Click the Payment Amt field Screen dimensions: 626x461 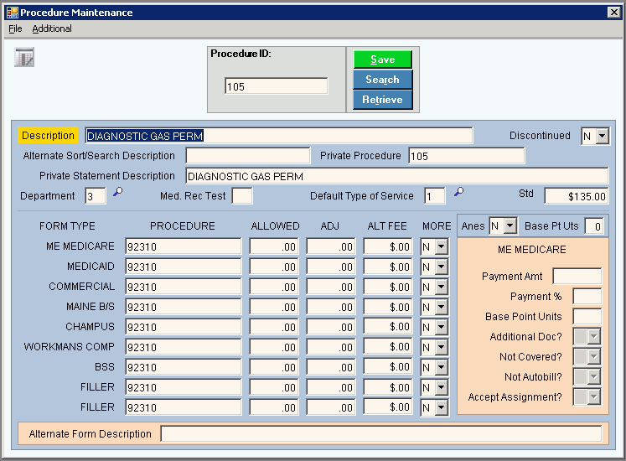tap(577, 277)
